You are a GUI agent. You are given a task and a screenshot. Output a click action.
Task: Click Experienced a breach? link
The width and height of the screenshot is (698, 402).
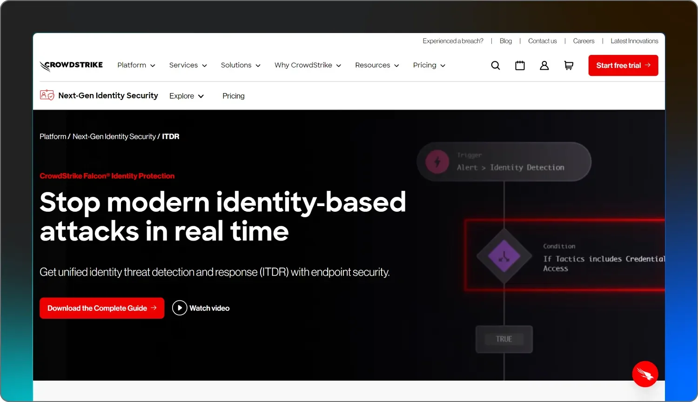tap(453, 41)
